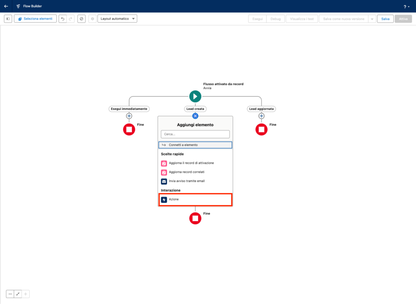This screenshot has height=304, width=416.
Task: Click the green Avvia start node
Action: point(195,96)
